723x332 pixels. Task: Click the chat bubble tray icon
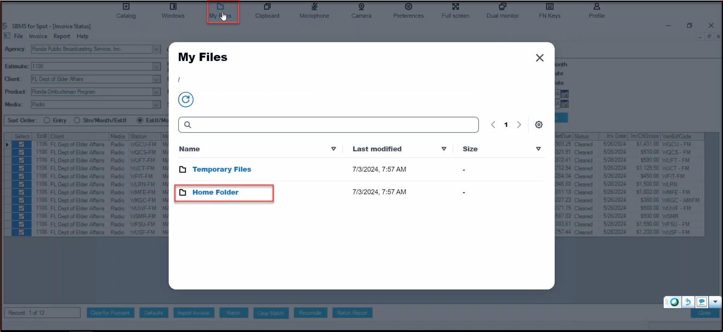702,302
